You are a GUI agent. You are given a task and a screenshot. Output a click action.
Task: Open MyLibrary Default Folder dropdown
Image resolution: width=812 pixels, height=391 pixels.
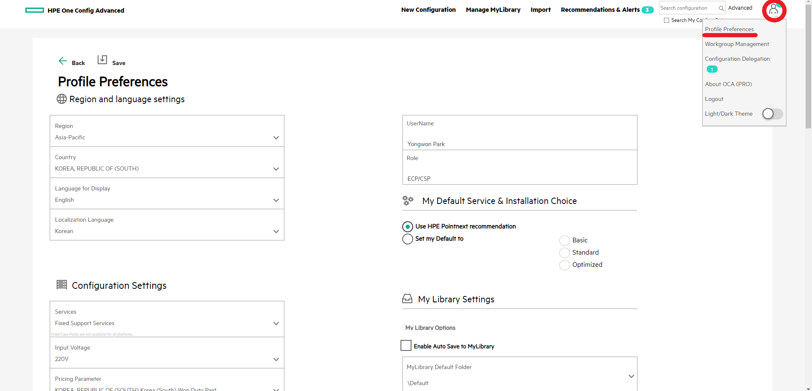pos(520,375)
